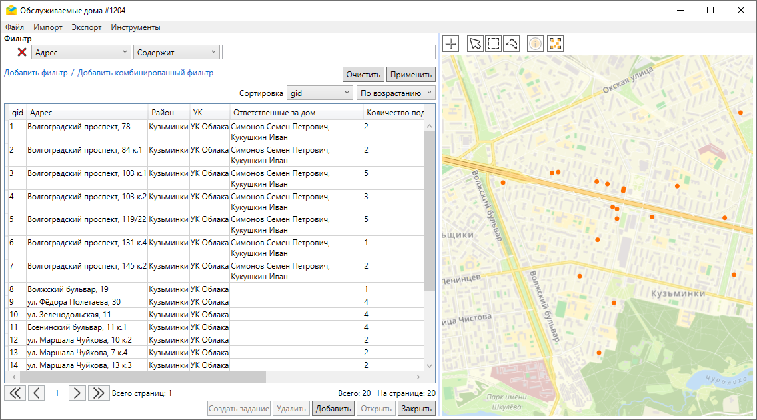Open the Инструменты menu
Screen dimensions: 757x420
[x=135, y=27]
